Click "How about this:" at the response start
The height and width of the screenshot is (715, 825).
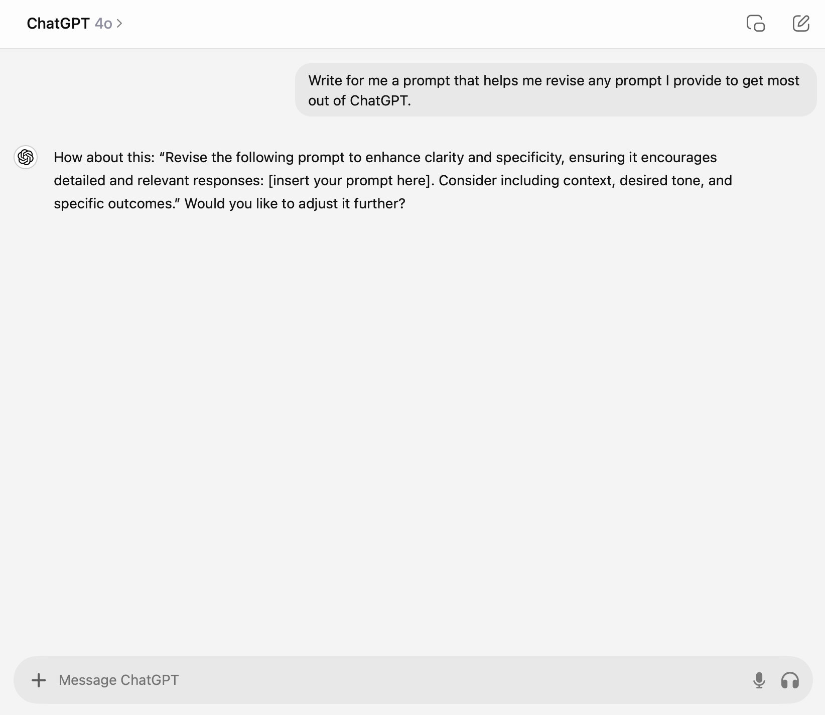(x=104, y=157)
